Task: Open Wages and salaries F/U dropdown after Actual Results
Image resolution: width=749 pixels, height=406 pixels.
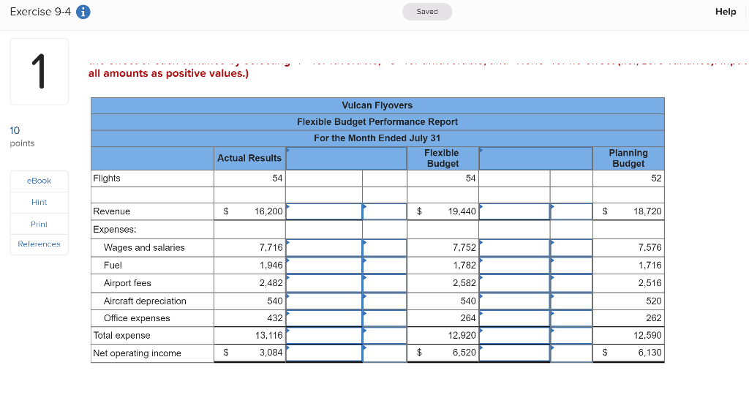Action: click(385, 247)
